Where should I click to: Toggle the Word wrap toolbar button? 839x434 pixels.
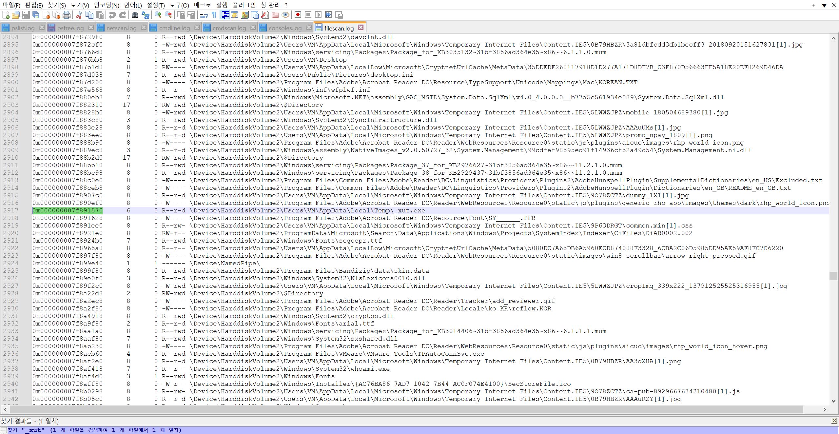[204, 15]
